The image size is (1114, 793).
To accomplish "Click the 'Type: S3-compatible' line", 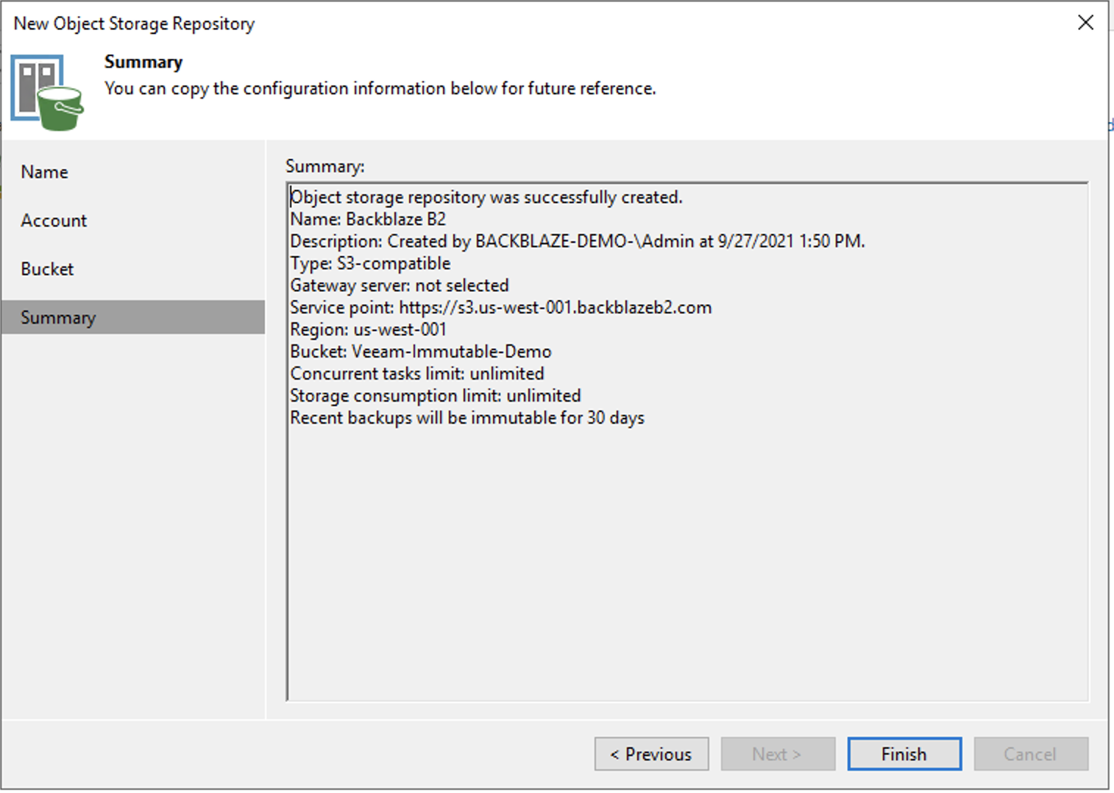I will tap(370, 263).
